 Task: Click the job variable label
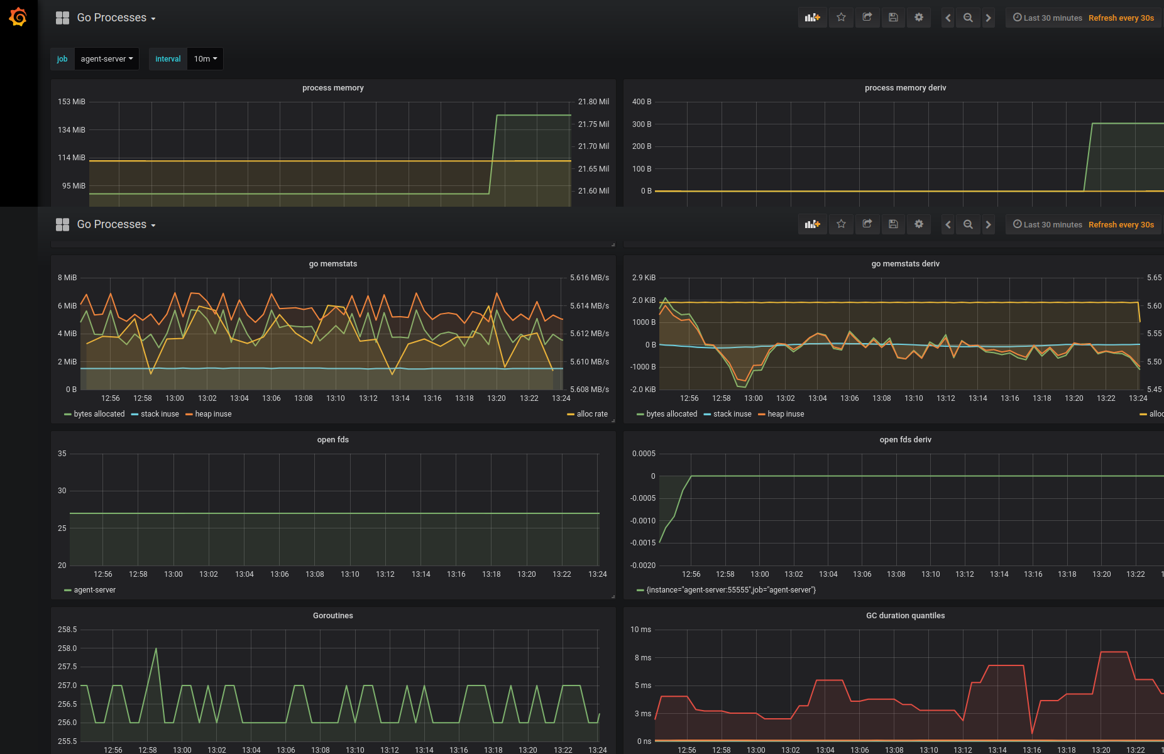point(62,59)
